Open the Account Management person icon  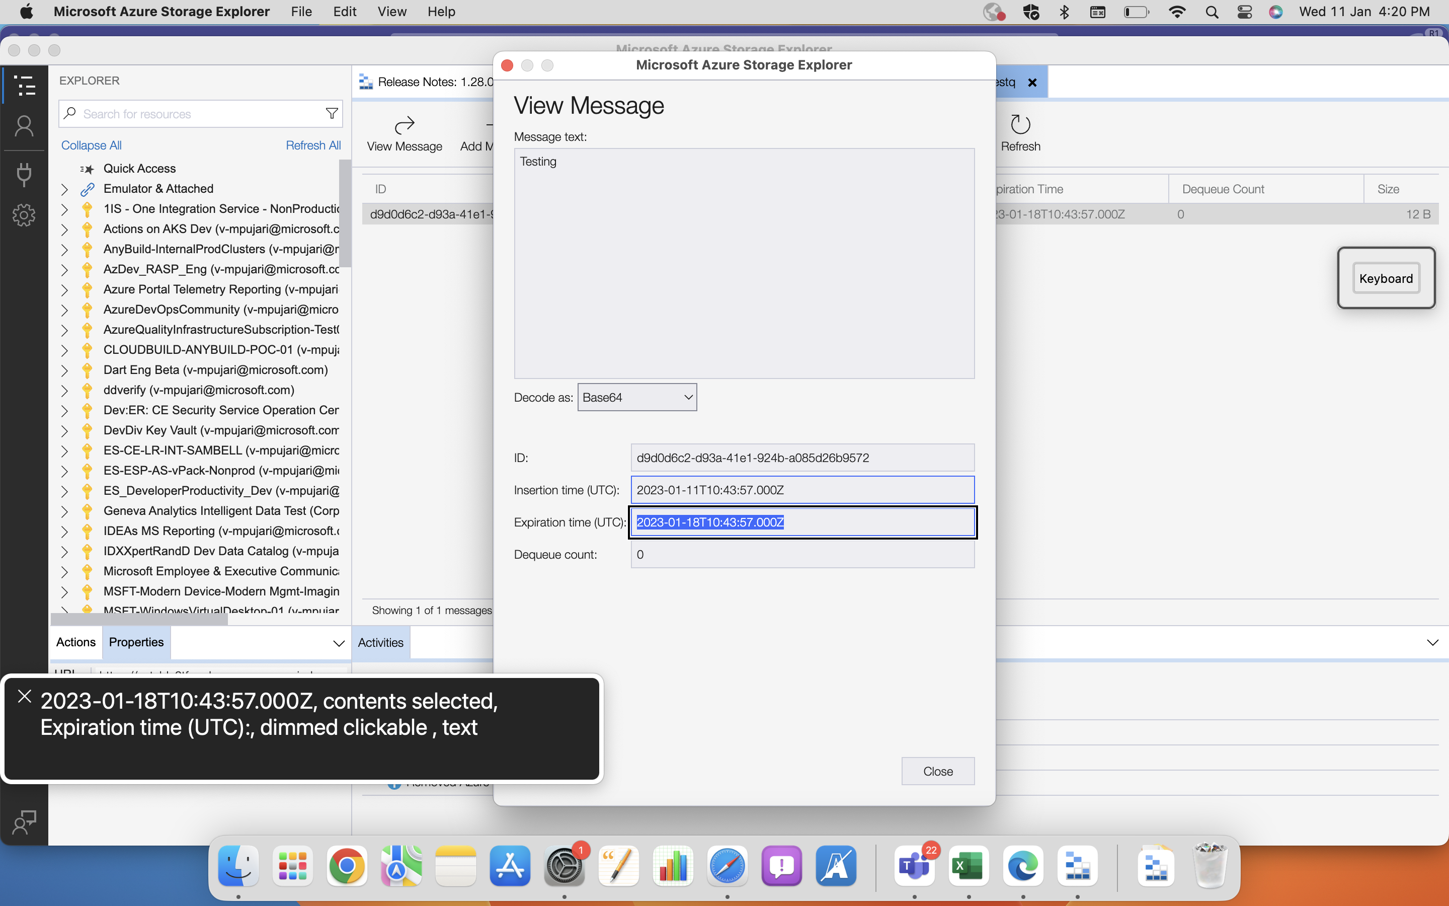tap(24, 126)
